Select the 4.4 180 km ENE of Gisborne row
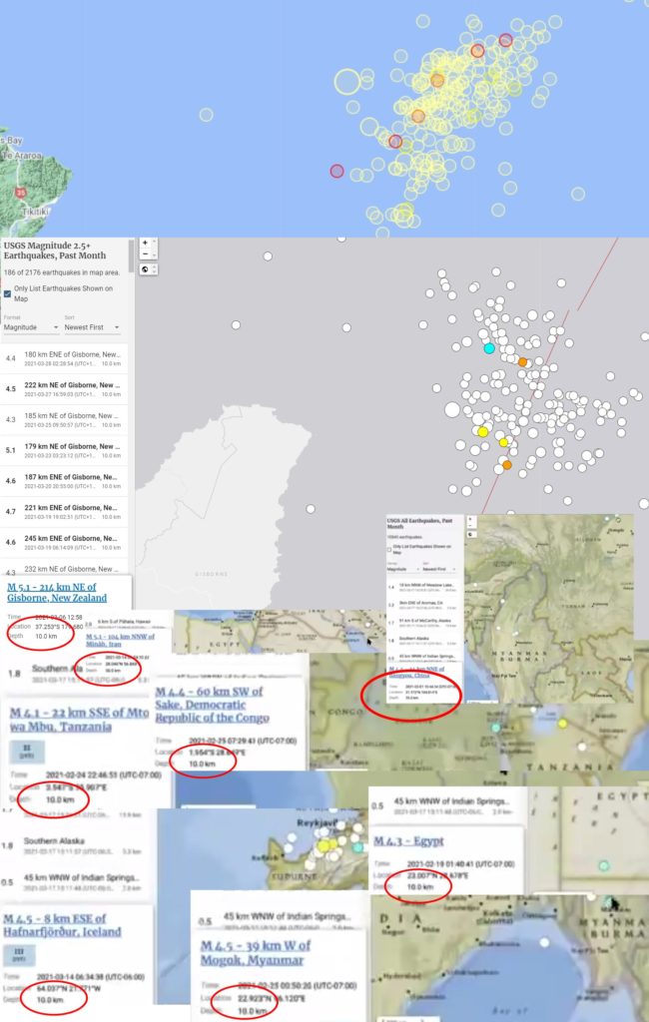 (64, 358)
